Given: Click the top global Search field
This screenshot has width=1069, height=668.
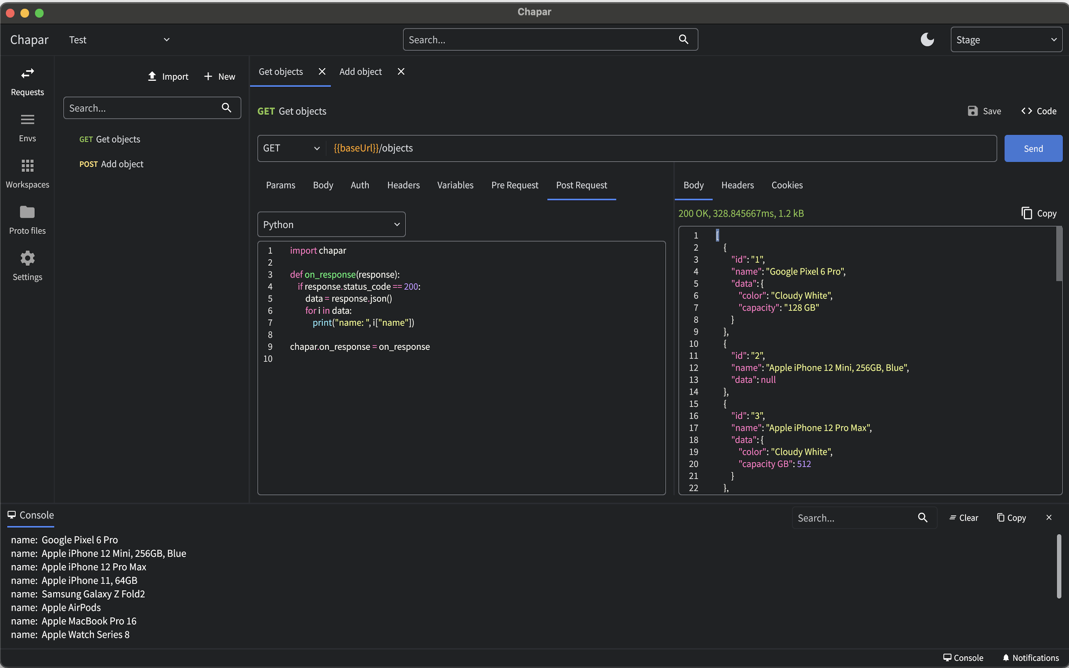Looking at the screenshot, I should point(550,39).
